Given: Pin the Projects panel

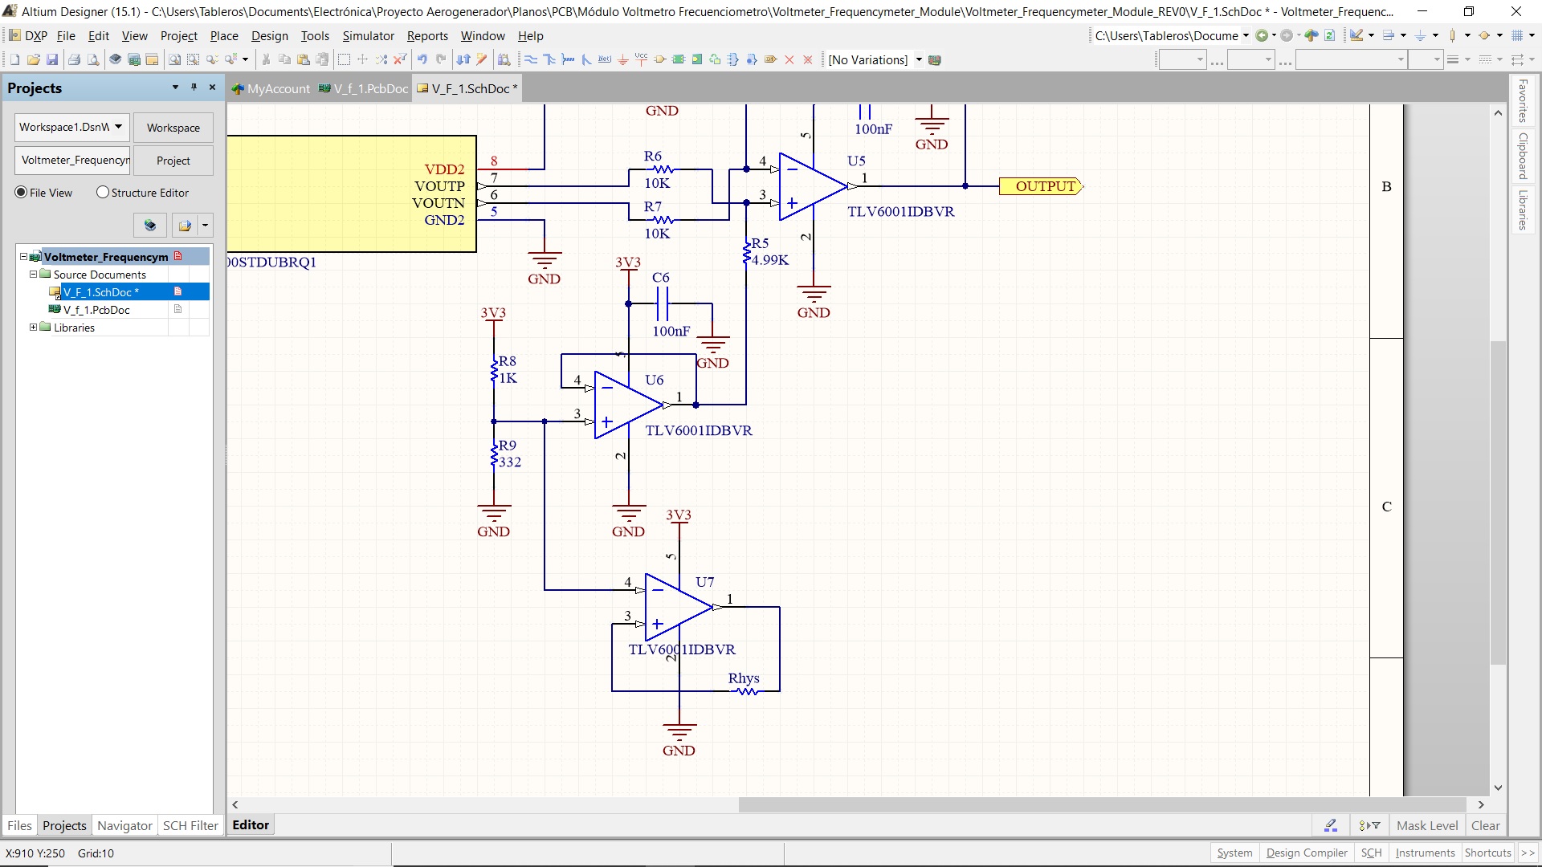Looking at the screenshot, I should pos(194,88).
